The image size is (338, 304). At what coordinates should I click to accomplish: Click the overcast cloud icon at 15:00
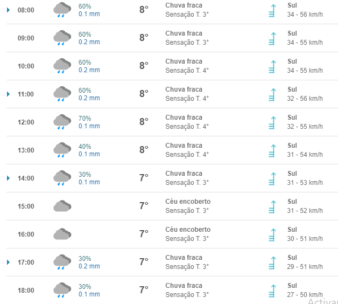point(62,206)
